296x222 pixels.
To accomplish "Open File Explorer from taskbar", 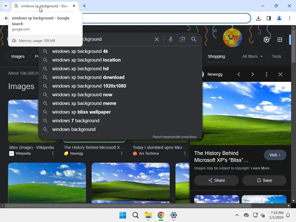I will [x=148, y=215].
